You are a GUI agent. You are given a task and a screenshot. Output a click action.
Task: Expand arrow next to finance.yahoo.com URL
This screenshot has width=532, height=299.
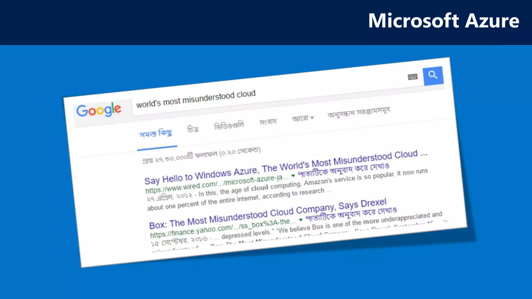click(301, 220)
